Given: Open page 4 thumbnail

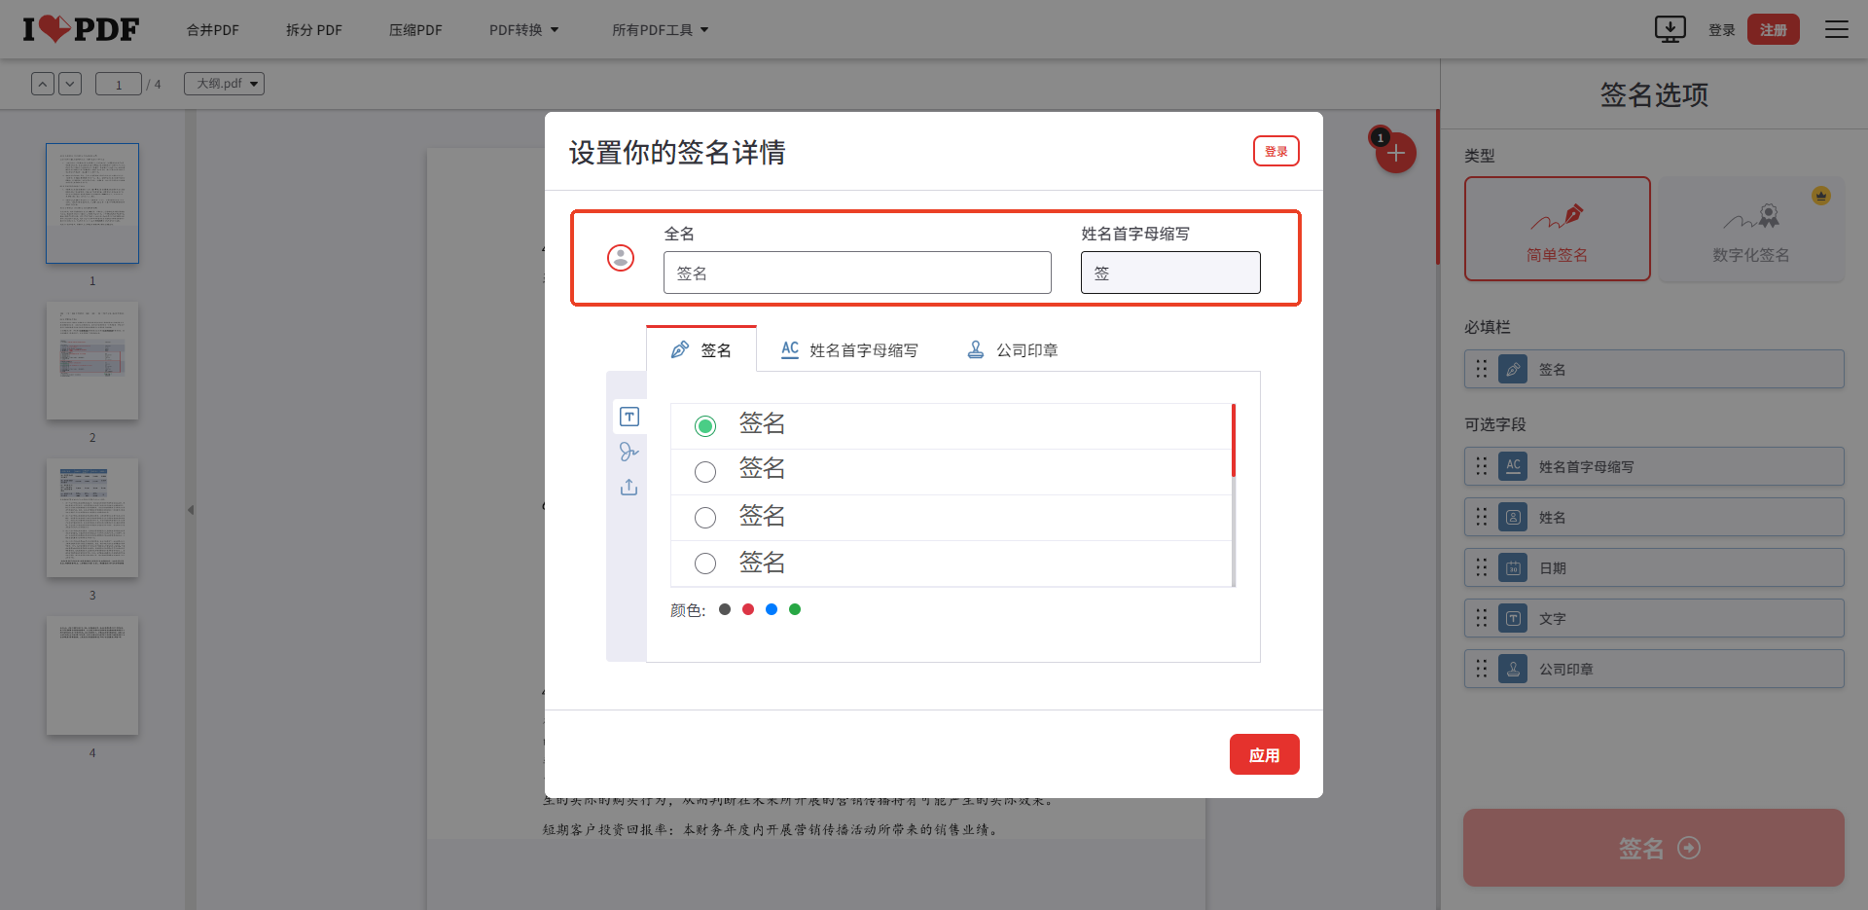Looking at the screenshot, I should click(x=92, y=675).
